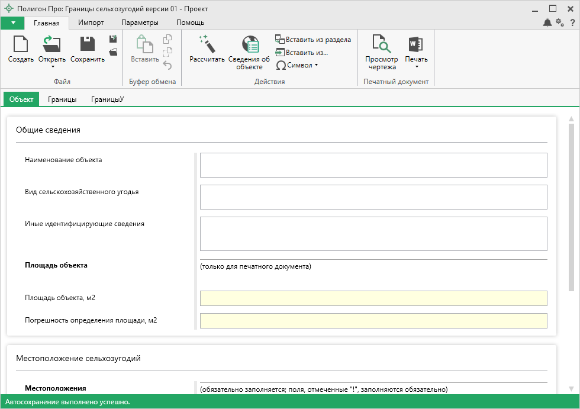580x409 pixels.
Task: Open Просмотр чертежа preview
Action: pyautogui.click(x=381, y=45)
